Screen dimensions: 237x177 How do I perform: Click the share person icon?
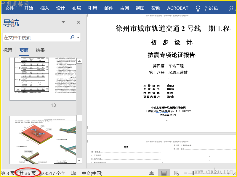coord(231,9)
